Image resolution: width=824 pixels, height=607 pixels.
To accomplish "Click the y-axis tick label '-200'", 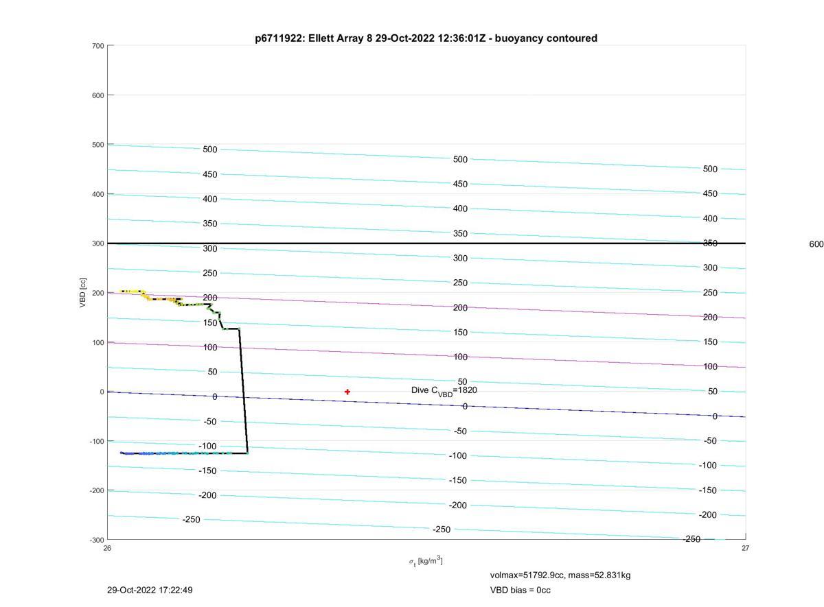I will click(96, 490).
